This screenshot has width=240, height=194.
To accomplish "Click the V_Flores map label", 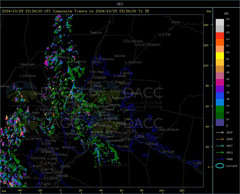I will click(x=44, y=184).
